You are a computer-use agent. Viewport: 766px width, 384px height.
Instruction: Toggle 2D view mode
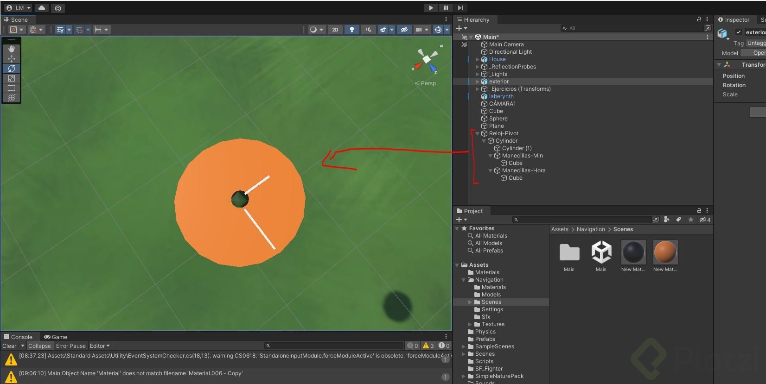(335, 30)
